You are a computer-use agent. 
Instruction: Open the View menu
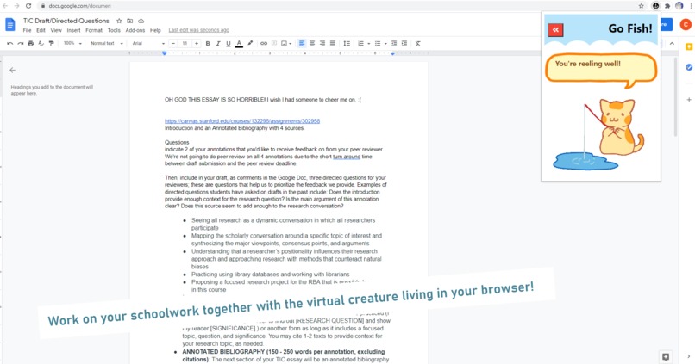[x=56, y=30]
